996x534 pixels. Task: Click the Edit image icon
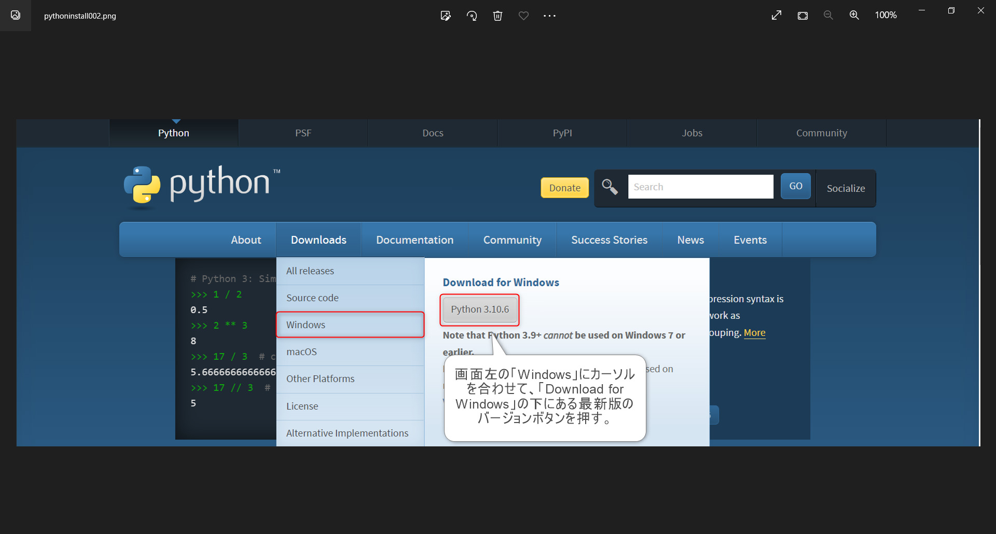pos(446,16)
